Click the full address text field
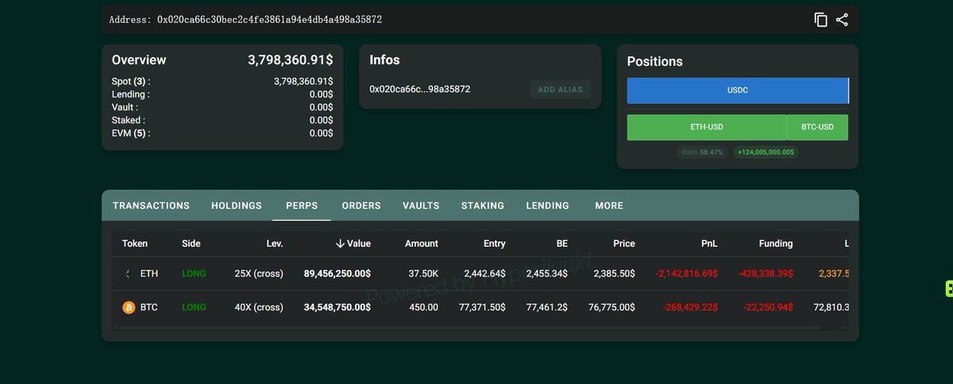The height and width of the screenshot is (384, 953). pos(245,20)
